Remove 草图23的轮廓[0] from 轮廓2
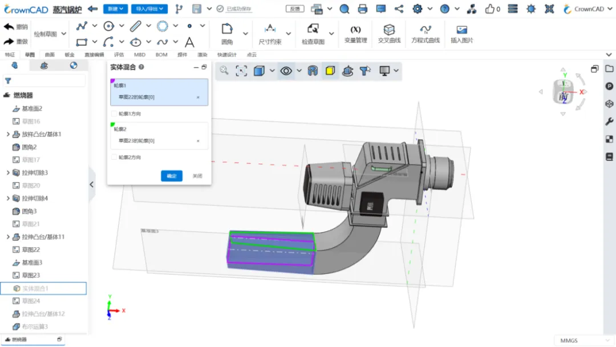 click(198, 141)
